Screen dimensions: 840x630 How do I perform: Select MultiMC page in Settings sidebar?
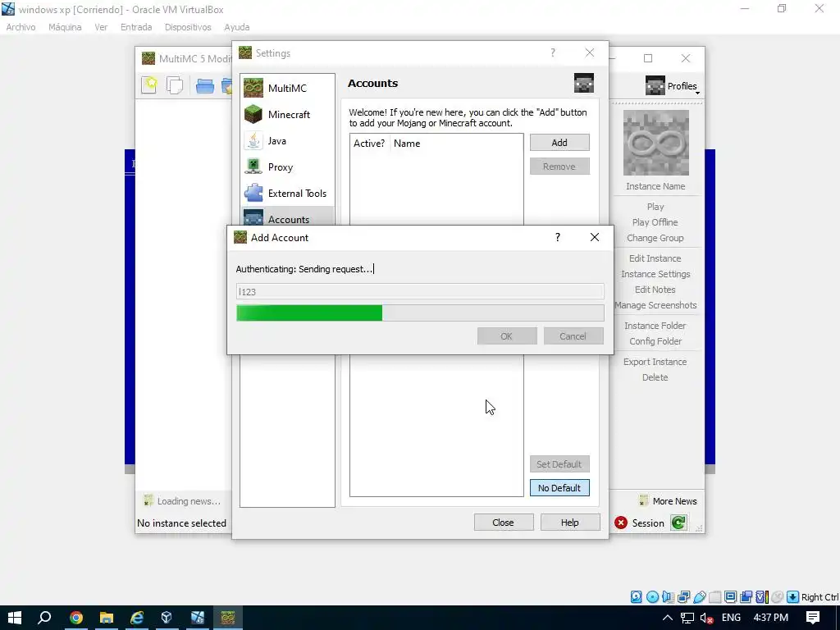[288, 88]
